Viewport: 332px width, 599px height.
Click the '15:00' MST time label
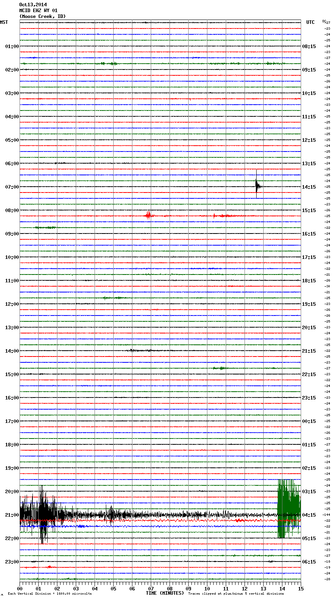point(12,374)
